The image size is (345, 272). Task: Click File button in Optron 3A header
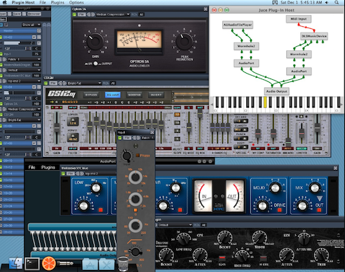(81, 14)
